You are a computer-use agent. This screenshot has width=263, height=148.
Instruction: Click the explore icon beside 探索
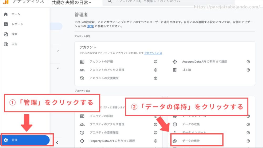point(6,34)
